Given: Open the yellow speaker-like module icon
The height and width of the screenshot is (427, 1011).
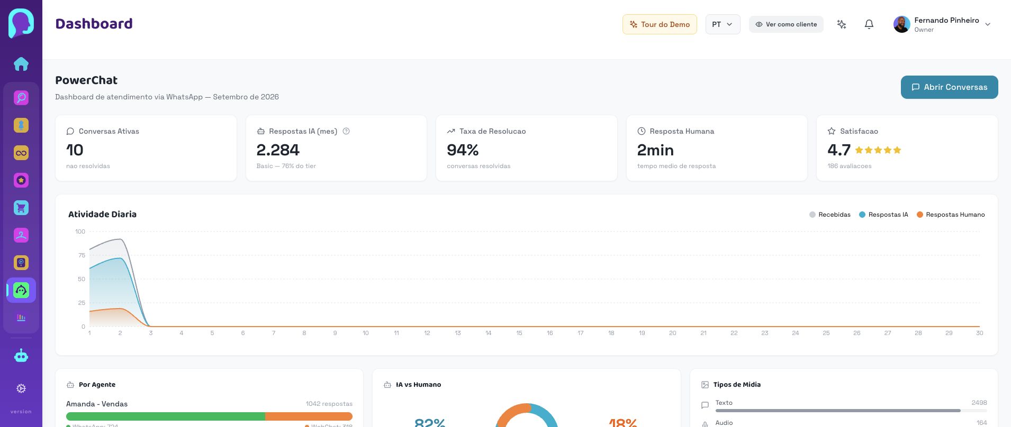Looking at the screenshot, I should pyautogui.click(x=21, y=263).
